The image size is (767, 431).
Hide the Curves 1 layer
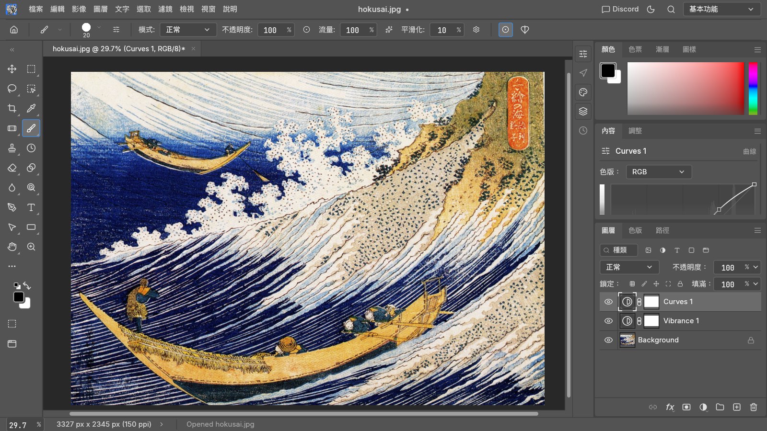[608, 302]
